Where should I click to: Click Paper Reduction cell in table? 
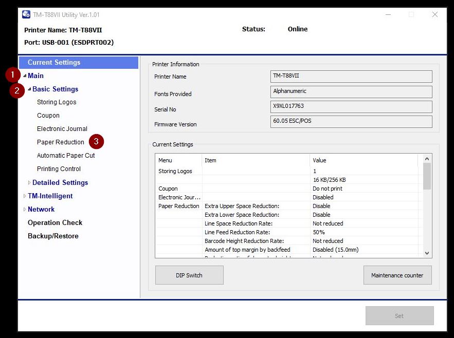(x=178, y=206)
